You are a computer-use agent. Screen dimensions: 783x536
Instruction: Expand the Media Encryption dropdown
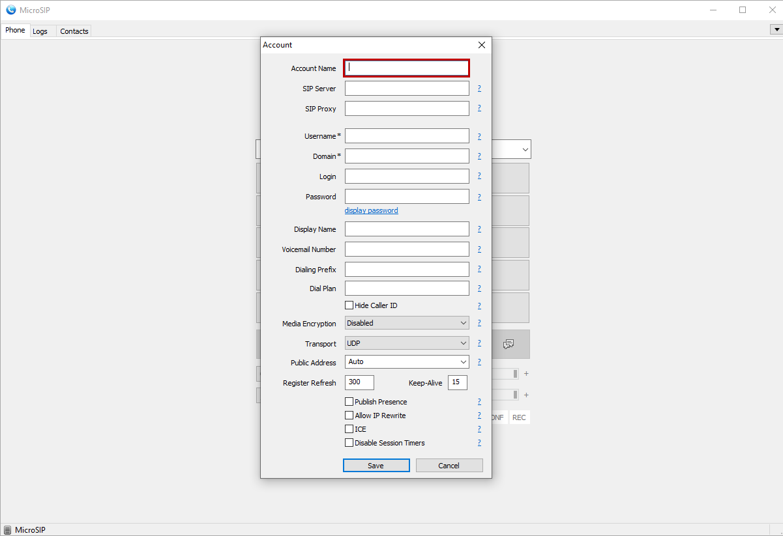coord(407,323)
